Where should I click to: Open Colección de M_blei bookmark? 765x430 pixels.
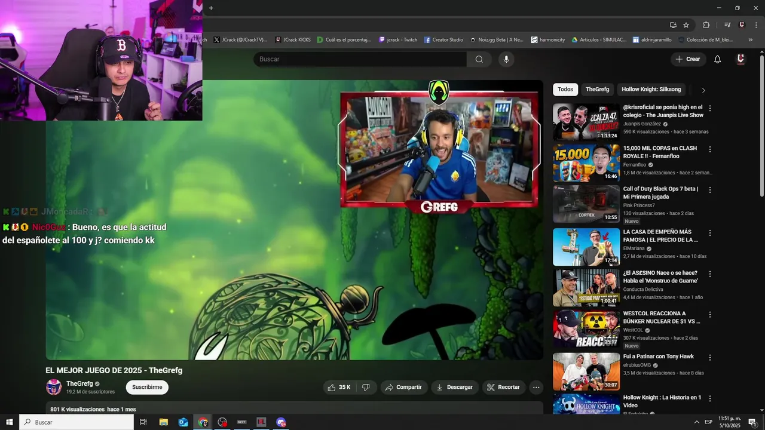[706, 40]
